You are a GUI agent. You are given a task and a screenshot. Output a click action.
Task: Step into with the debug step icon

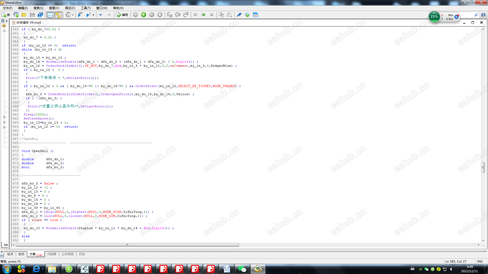click(170, 15)
